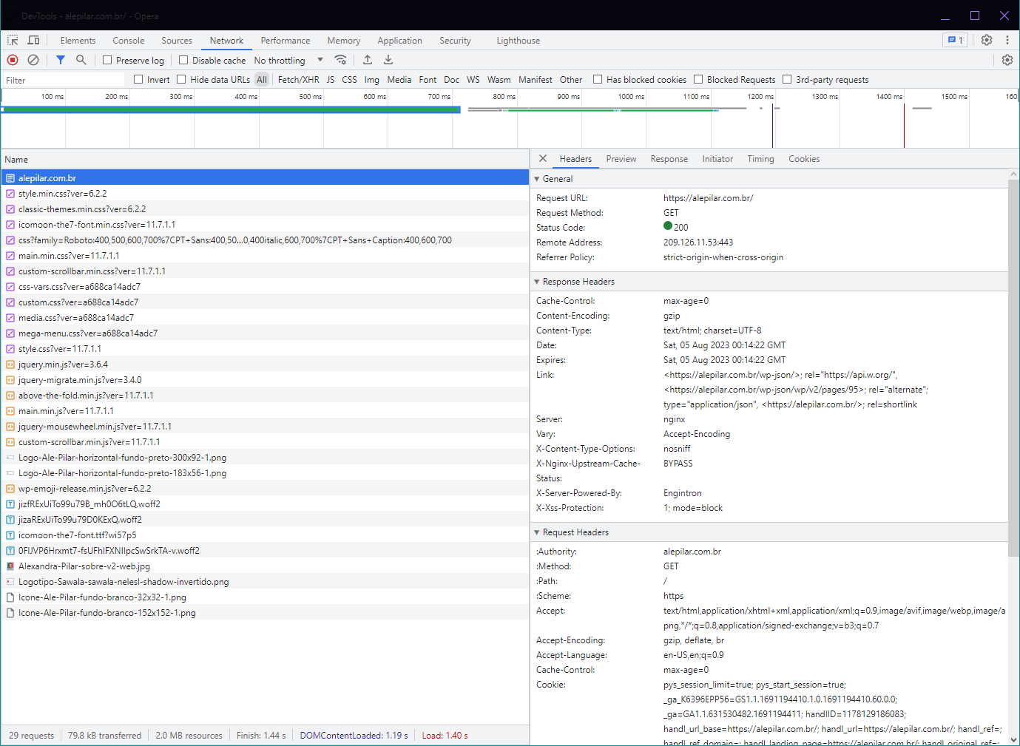Filter requests by Fetch/XHR

298,79
